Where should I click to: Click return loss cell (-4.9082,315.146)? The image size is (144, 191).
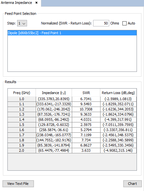118,150
